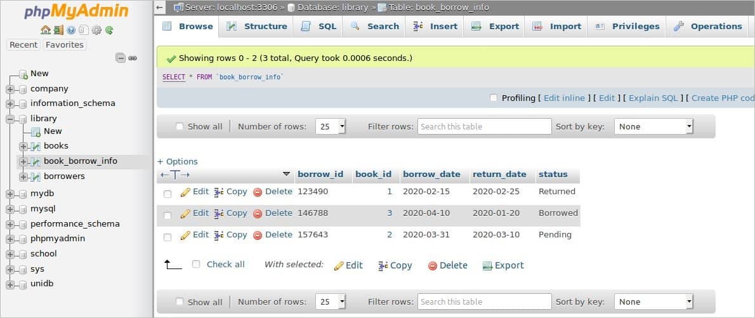
Task: Click the link with main panel icon
Action: 133,58
